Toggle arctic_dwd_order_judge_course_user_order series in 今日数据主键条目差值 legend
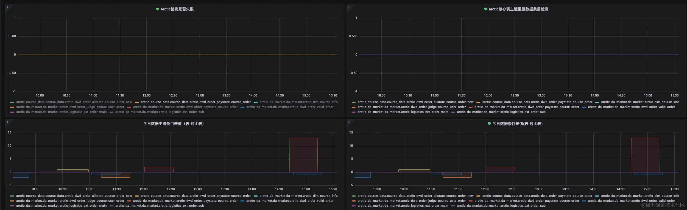 tap(70, 201)
